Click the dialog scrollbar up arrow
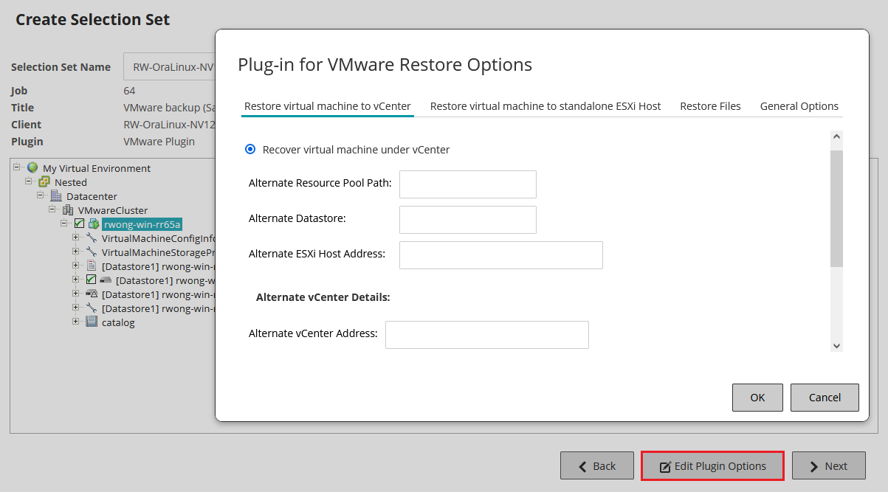The image size is (888, 492). tap(836, 136)
